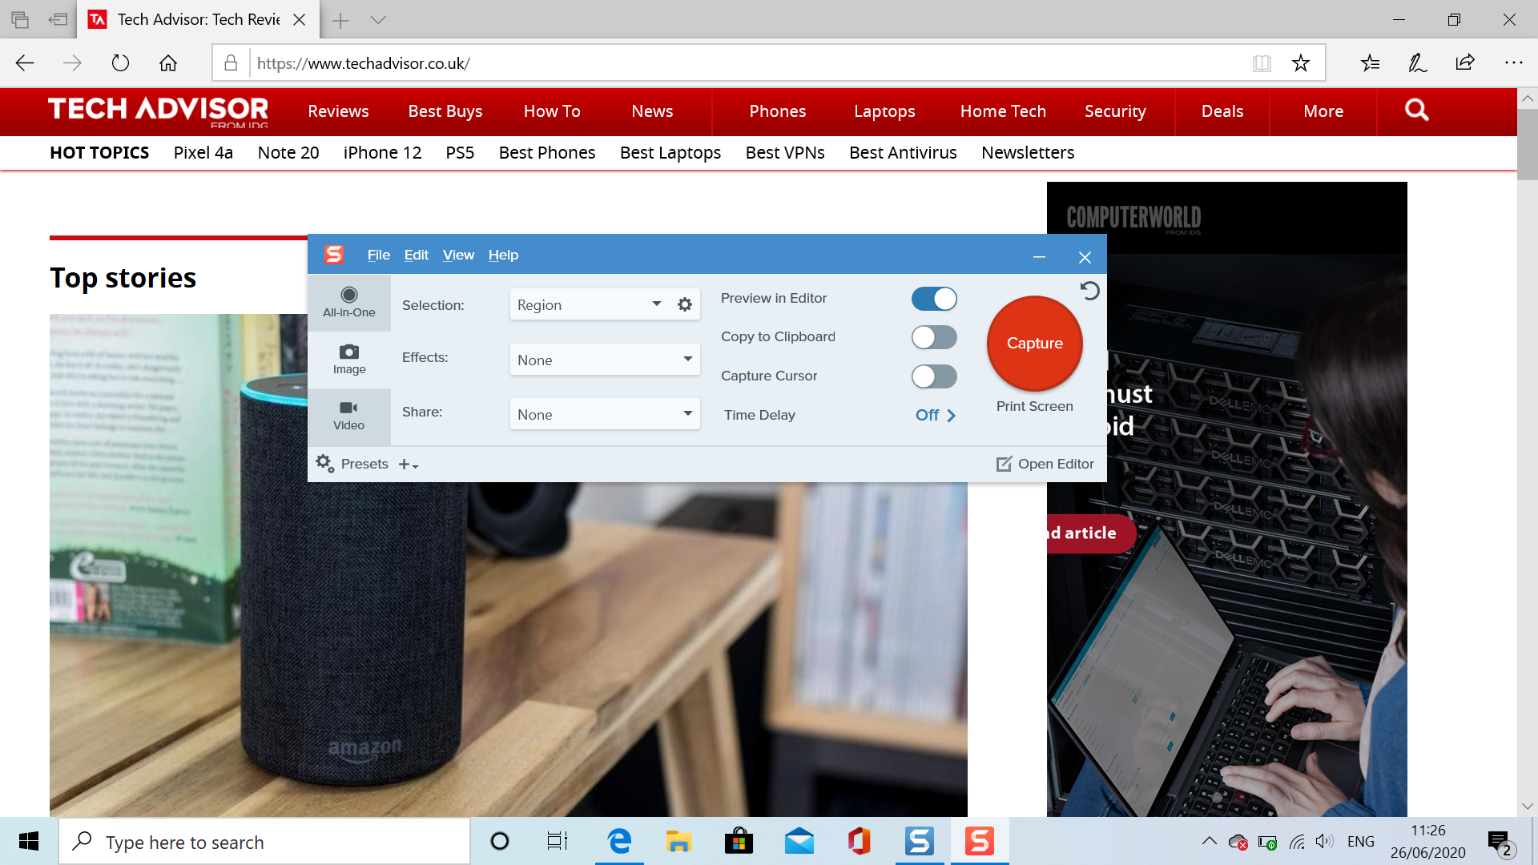This screenshot has height=865, width=1538.
Task: Click the Capture button to take screenshot
Action: click(x=1035, y=342)
